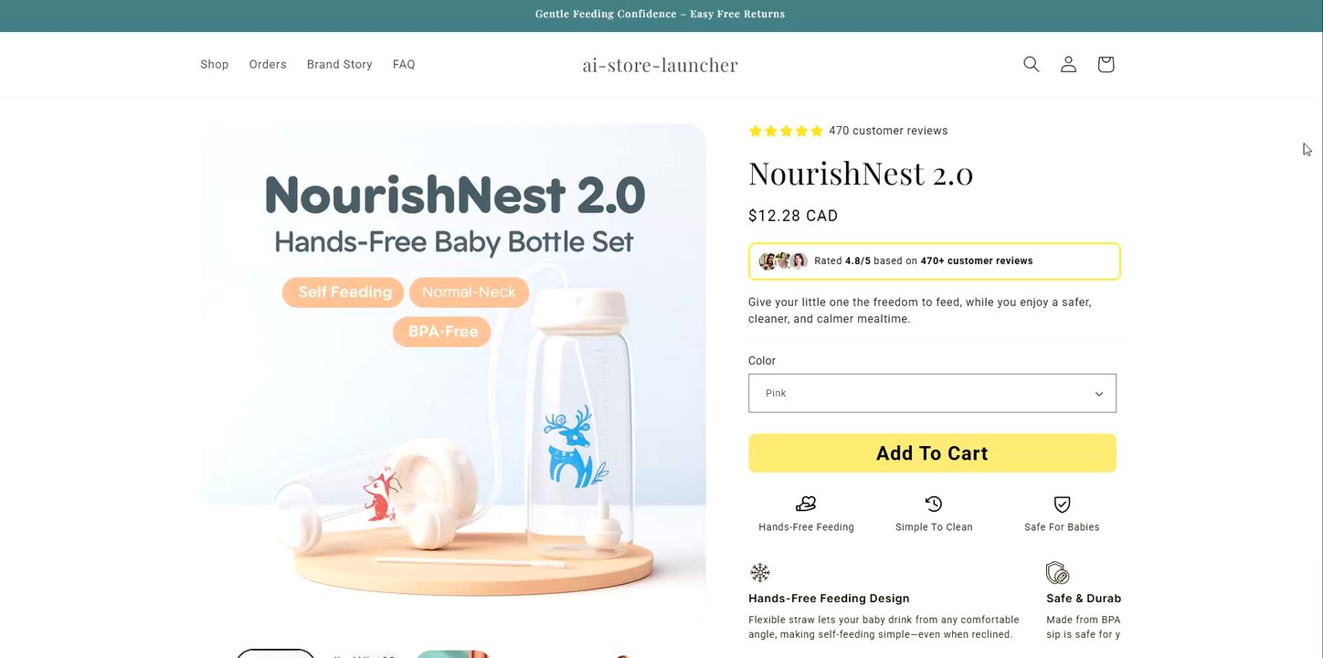Click the Color dropdown chevron arrow
This screenshot has width=1323, height=658.
pyautogui.click(x=1098, y=394)
